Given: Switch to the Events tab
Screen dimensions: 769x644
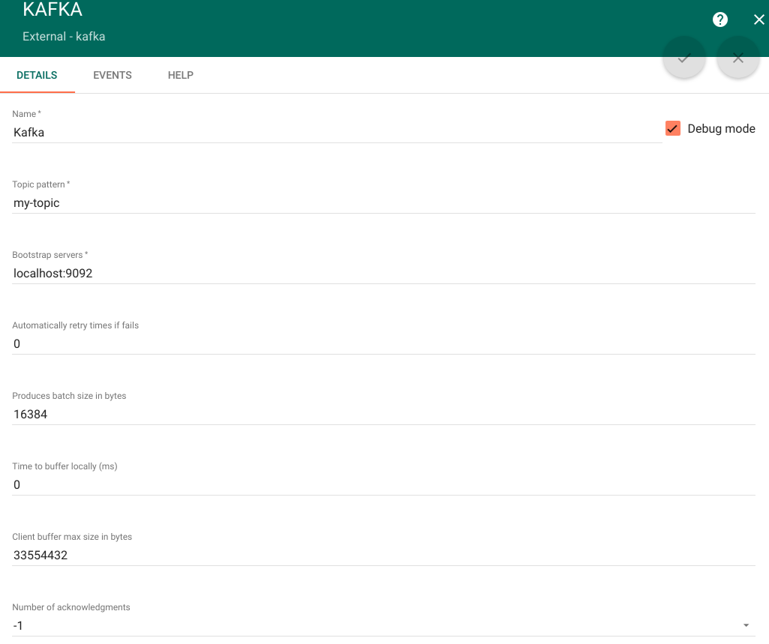Looking at the screenshot, I should point(113,76).
